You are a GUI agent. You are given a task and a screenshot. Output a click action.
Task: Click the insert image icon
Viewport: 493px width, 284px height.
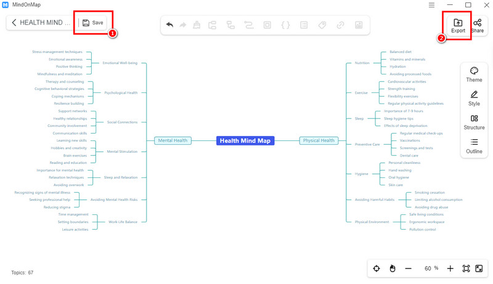(358, 25)
